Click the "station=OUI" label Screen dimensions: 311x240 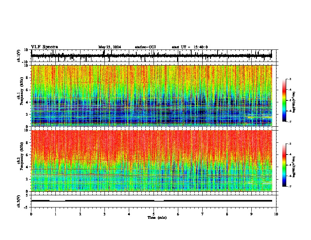145,47
